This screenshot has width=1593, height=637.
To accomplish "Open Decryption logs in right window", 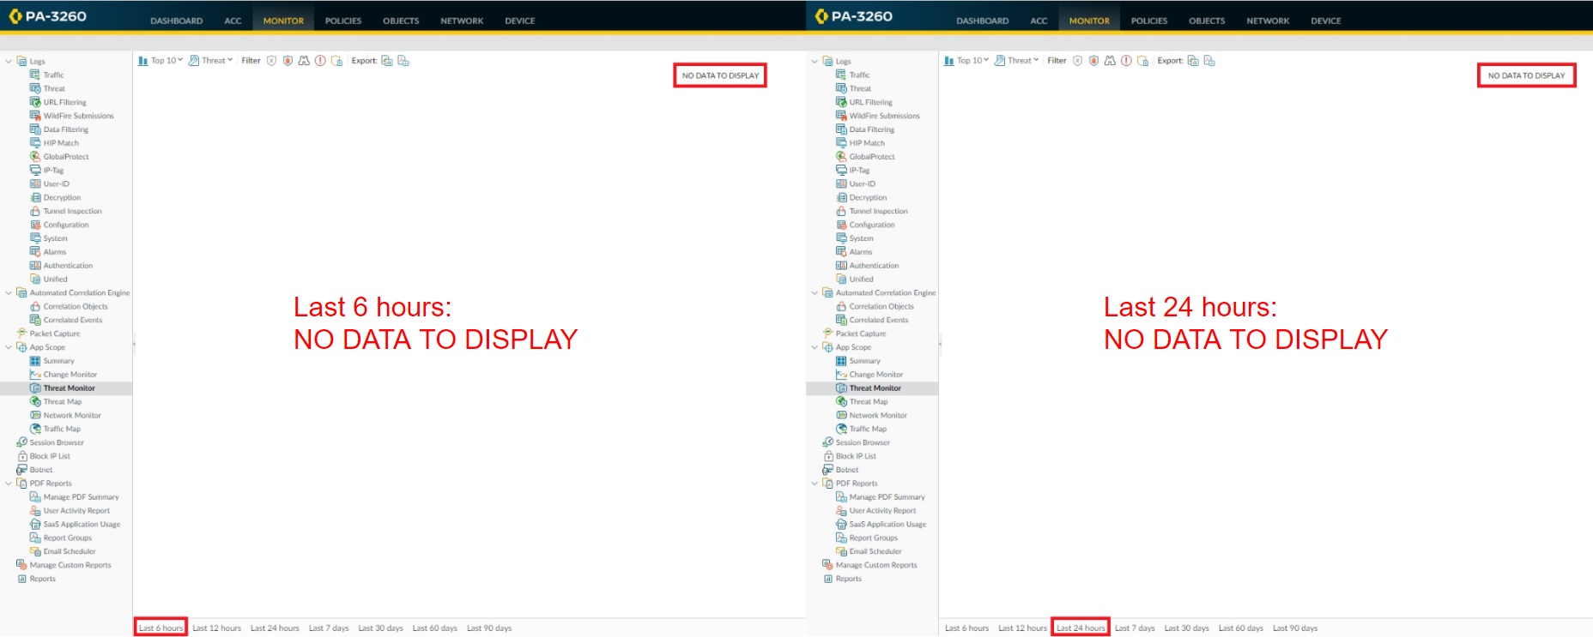I will [862, 198].
